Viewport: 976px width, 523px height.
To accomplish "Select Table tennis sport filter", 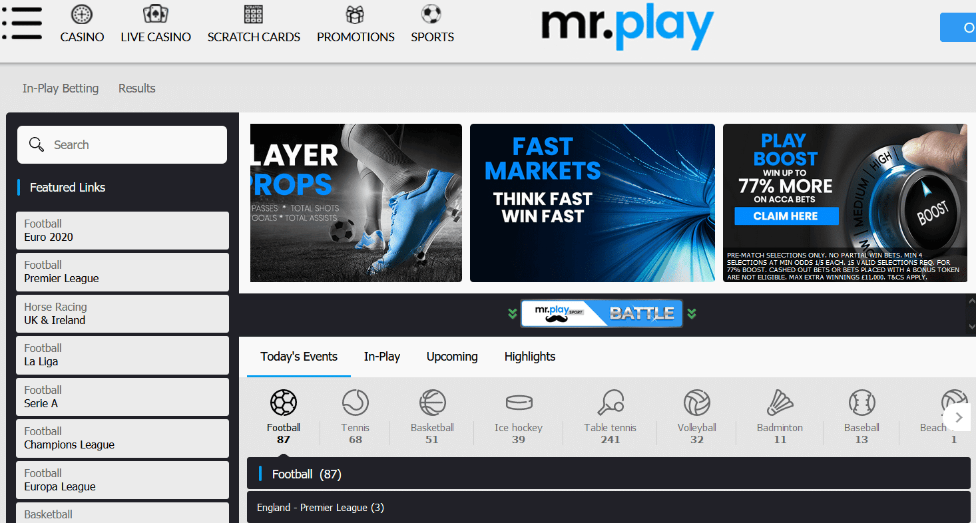I will coord(610,403).
